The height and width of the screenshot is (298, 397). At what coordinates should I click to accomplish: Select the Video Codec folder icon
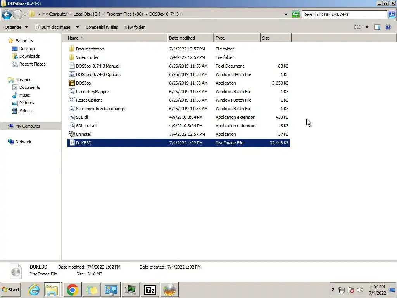[x=72, y=57]
